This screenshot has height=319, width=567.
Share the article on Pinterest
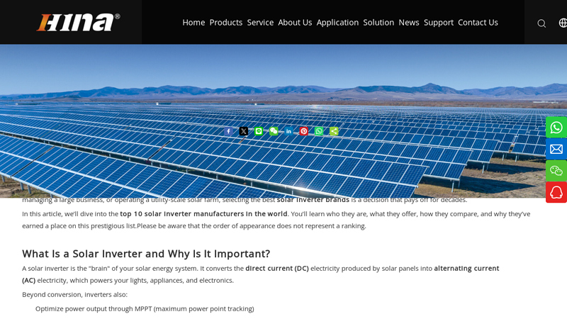pyautogui.click(x=304, y=131)
